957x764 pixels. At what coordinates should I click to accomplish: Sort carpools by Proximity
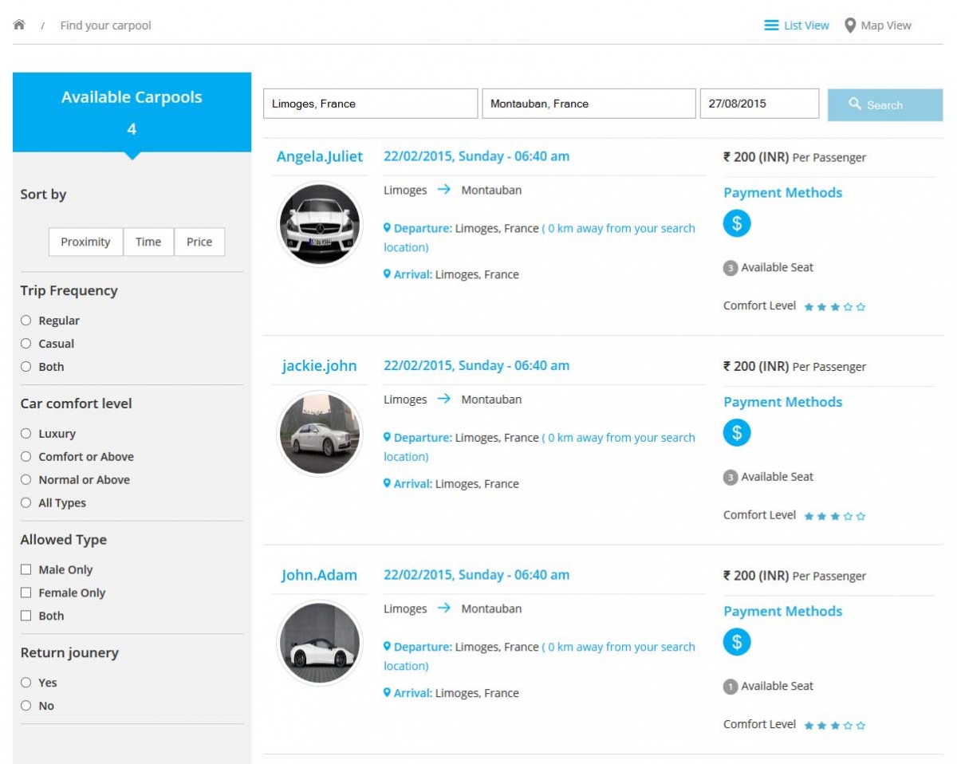click(85, 242)
